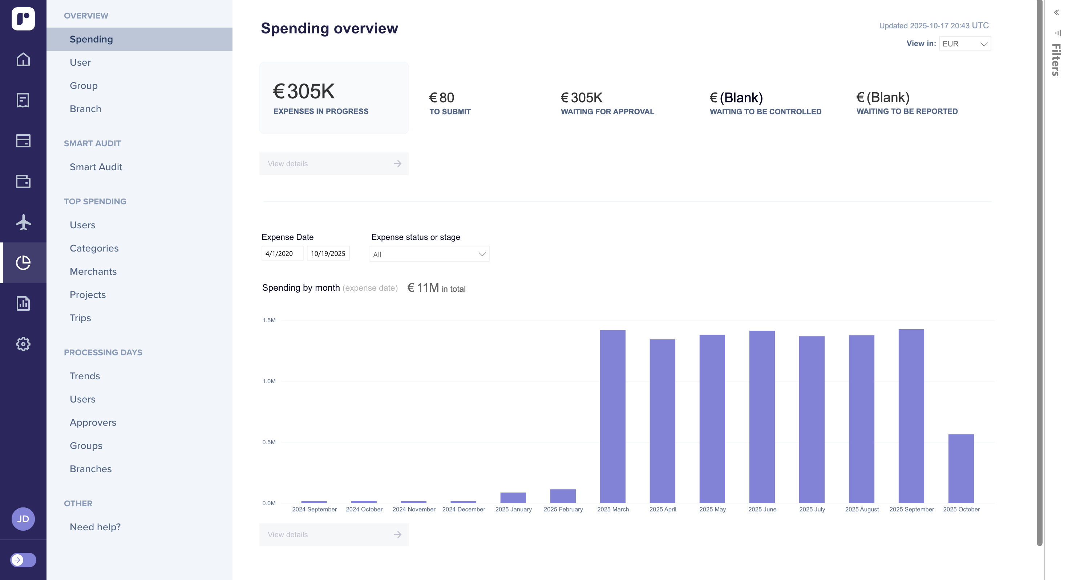Screen dimensions: 1068x580
Task: Select Approvers under Processing Days
Action: point(93,422)
